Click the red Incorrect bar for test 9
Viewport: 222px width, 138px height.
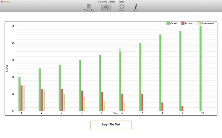pos(182,108)
